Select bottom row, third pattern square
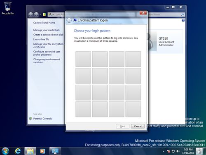The height and width of the screenshot is (155, 206). (x=117, y=109)
